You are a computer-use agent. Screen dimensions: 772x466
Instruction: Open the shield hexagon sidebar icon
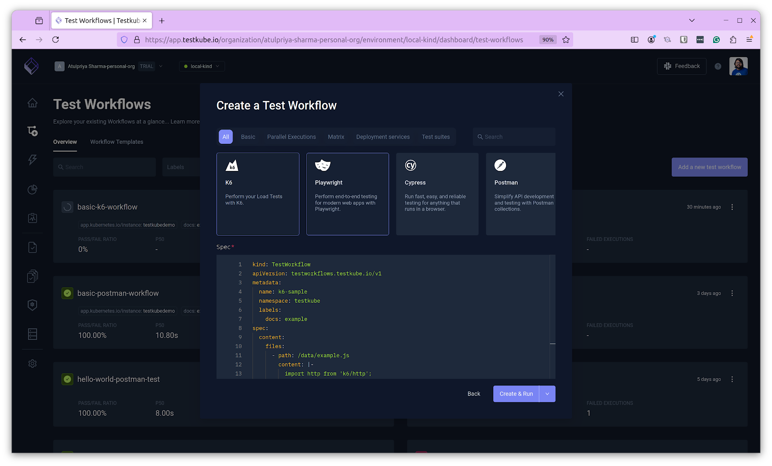32,305
